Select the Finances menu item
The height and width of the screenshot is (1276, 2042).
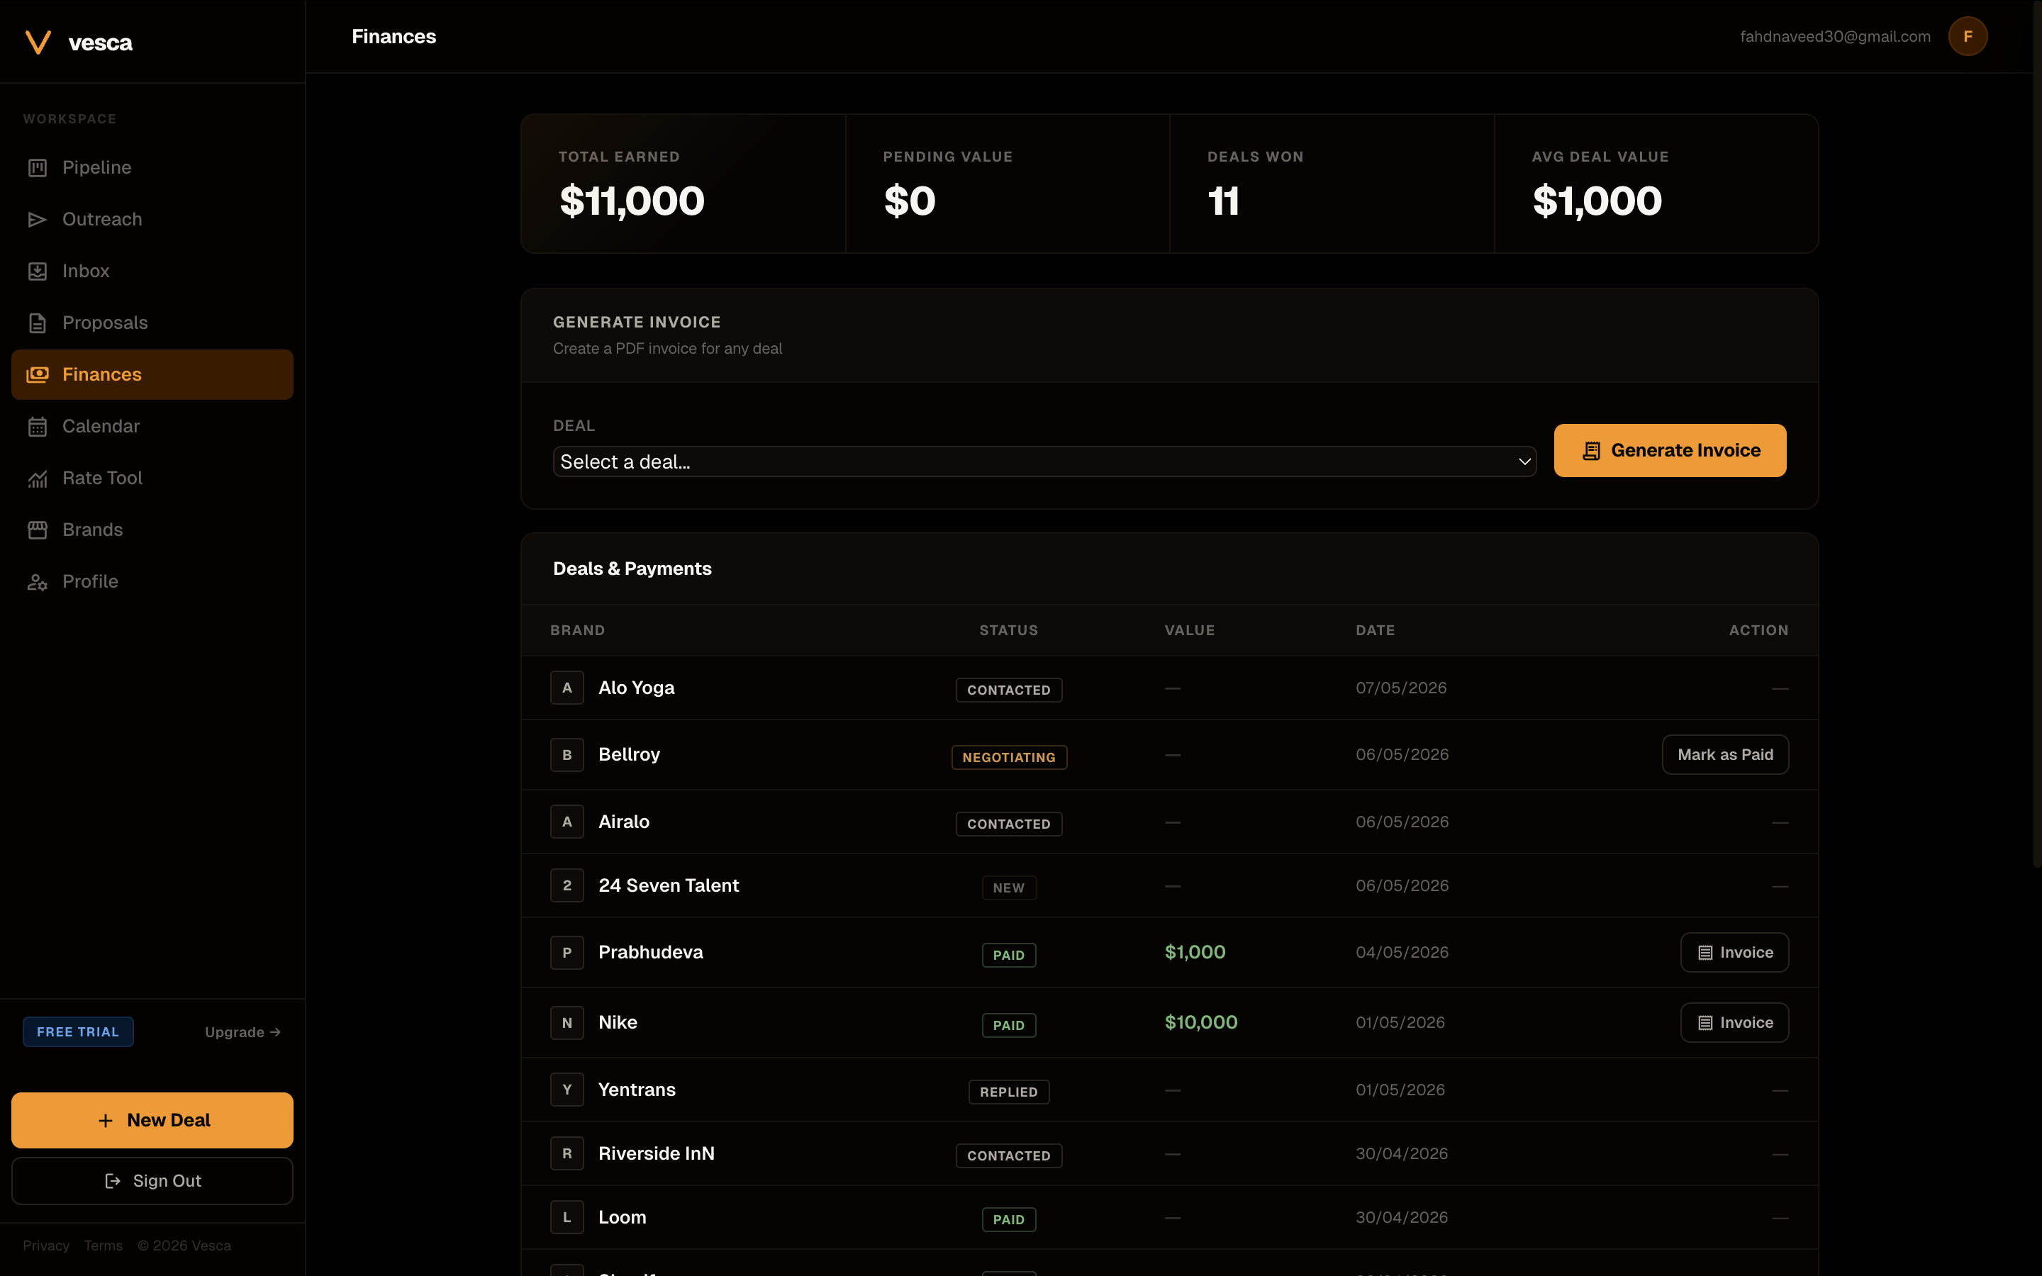coord(152,375)
